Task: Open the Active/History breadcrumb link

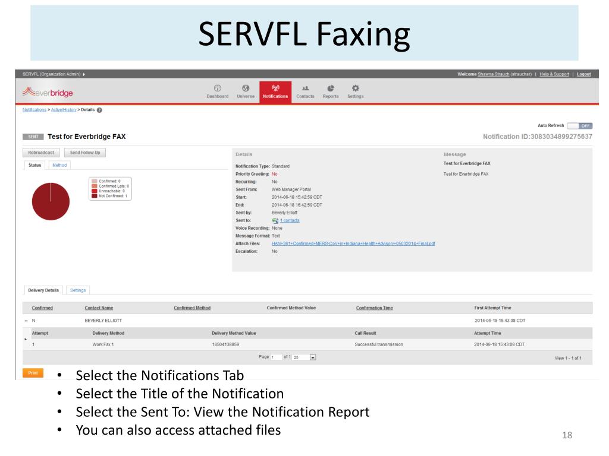Action: [64, 110]
